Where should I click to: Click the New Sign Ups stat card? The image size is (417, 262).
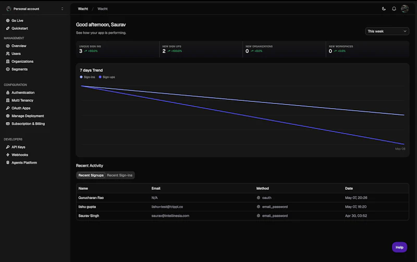click(x=201, y=49)
